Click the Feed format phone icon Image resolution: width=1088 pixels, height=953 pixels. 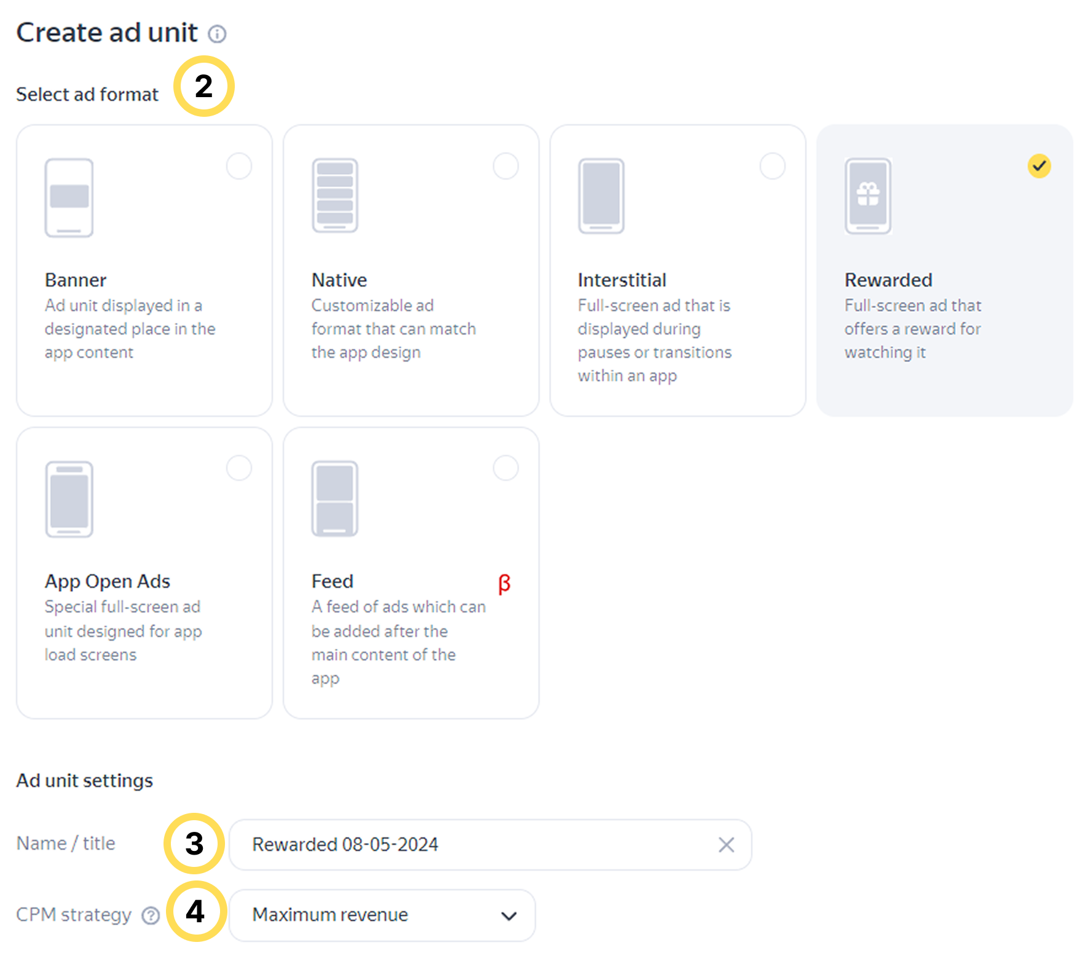click(335, 499)
